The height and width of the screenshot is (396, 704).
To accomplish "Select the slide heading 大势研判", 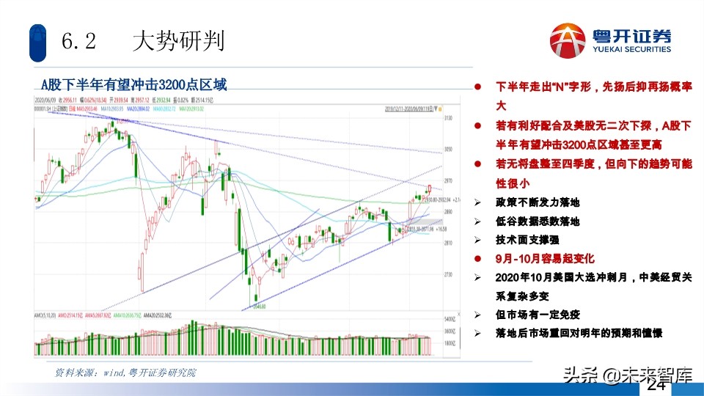I will click(178, 41).
